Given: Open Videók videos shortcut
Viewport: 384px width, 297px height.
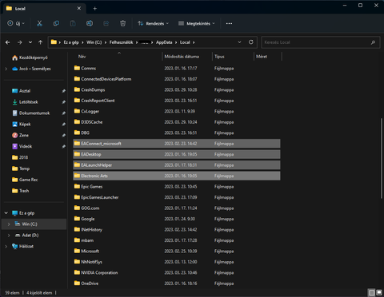Looking at the screenshot, I should click(x=22, y=146).
